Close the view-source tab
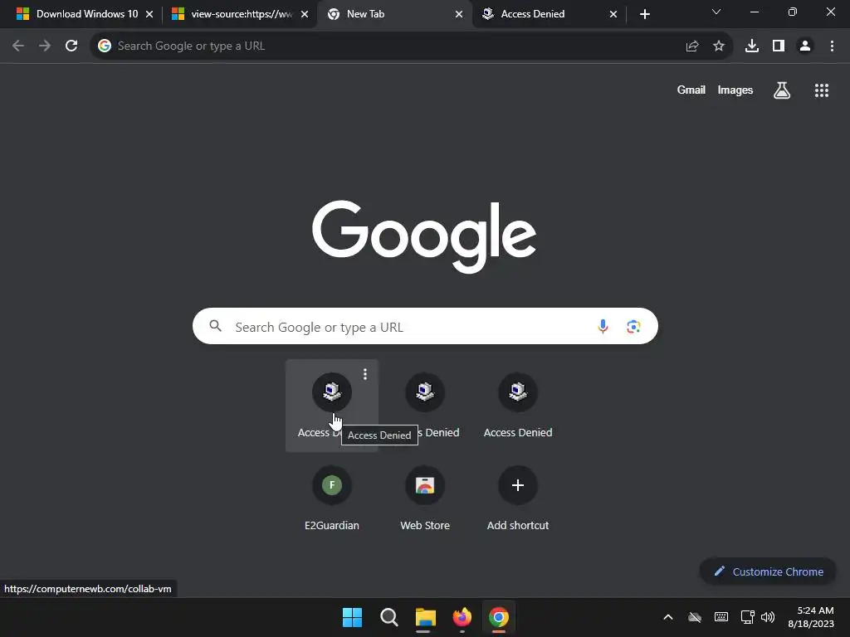Image resolution: width=850 pixels, height=637 pixels. (x=305, y=15)
